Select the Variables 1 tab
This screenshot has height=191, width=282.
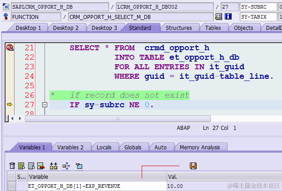[x=32, y=147]
